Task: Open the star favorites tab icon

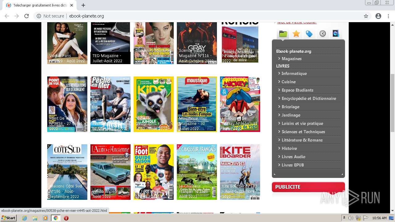Action: pos(296,34)
